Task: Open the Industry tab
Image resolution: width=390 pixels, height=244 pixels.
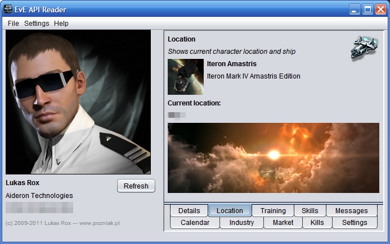Action: pos(241,223)
